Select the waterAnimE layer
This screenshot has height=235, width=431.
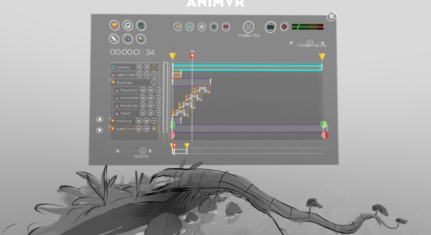coord(135,75)
